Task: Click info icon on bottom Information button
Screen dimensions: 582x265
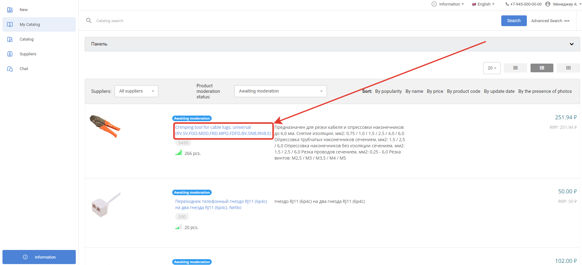Action: 25,257
